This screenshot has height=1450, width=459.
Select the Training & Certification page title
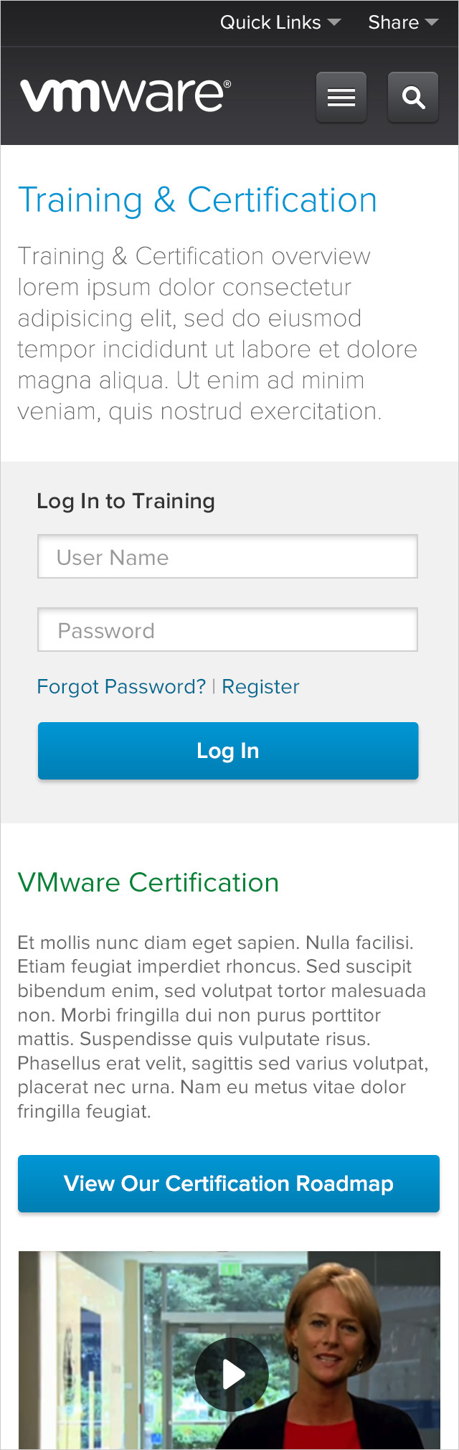tap(197, 200)
